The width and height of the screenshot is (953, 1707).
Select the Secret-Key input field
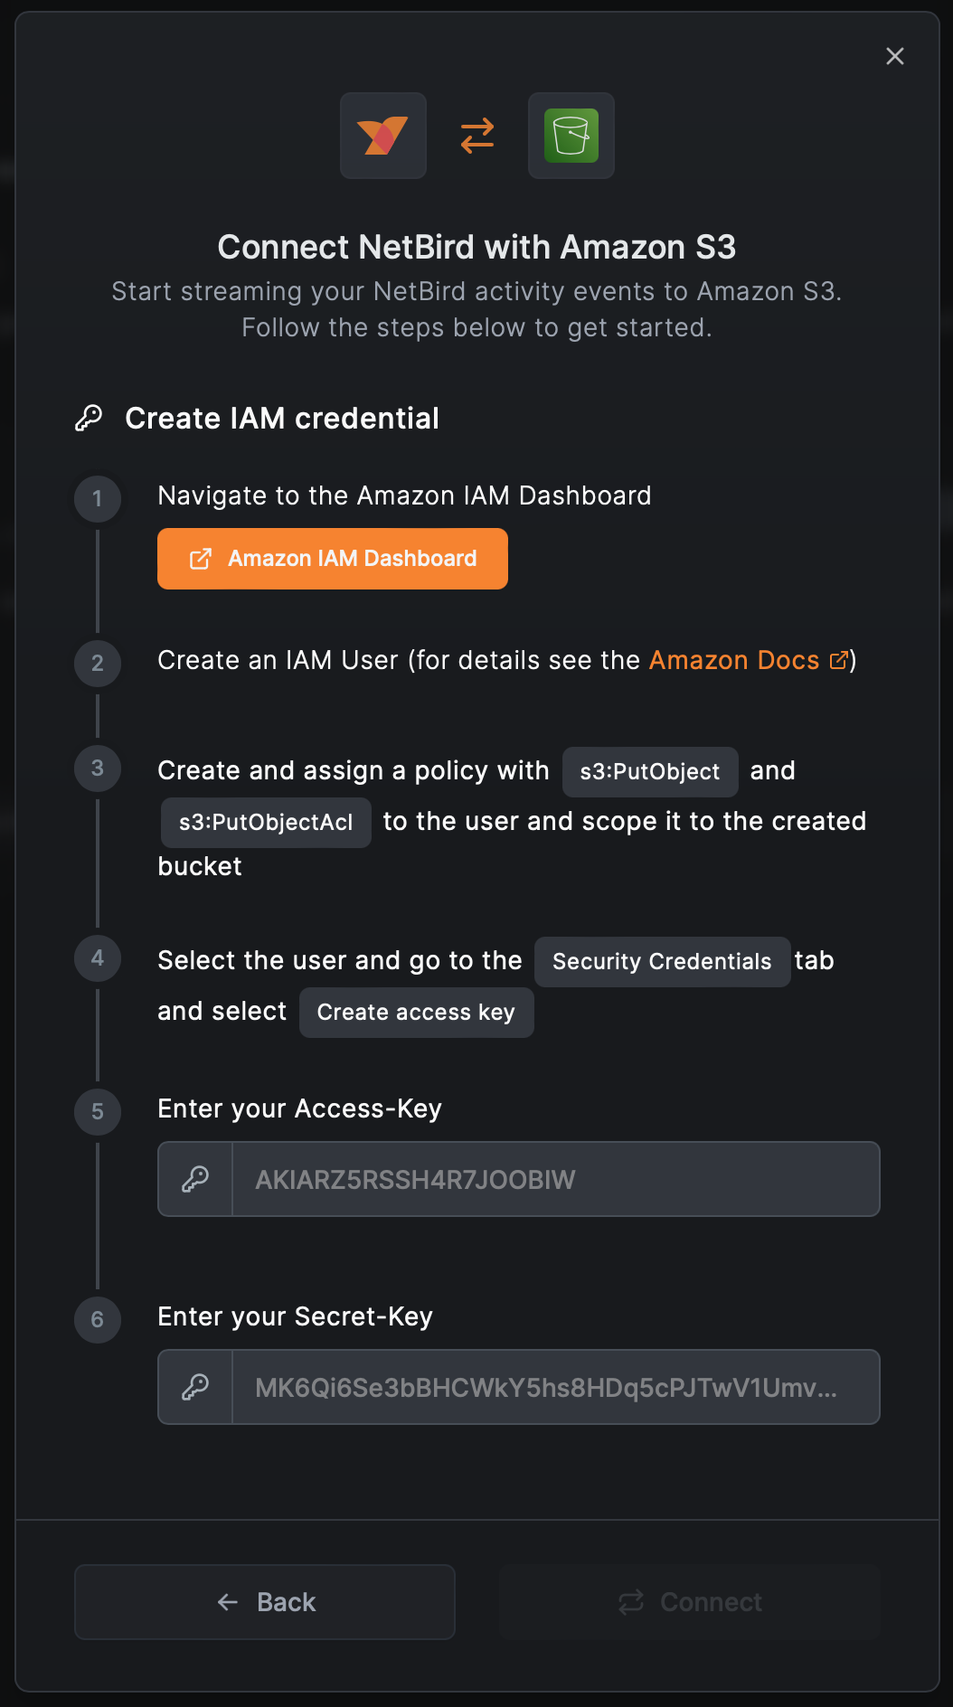tap(555, 1386)
